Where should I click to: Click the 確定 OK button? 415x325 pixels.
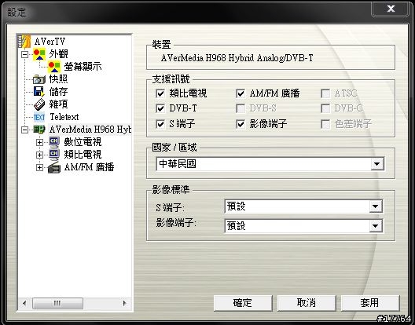pos(243,303)
